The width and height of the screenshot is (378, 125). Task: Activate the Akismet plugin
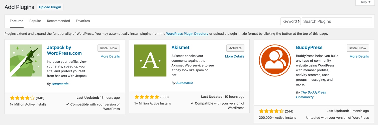pyautogui.click(x=235, y=48)
